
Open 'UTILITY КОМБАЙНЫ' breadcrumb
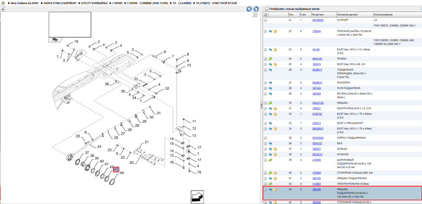pos(94,3)
